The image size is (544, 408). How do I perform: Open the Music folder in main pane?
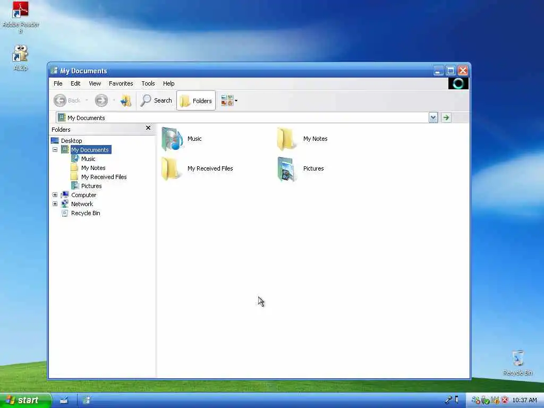(172, 139)
